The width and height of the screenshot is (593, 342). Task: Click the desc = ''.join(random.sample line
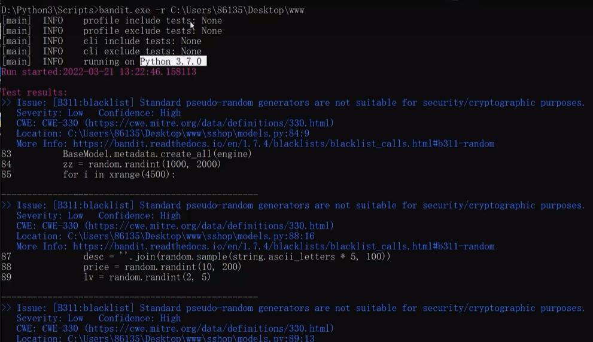[237, 257]
